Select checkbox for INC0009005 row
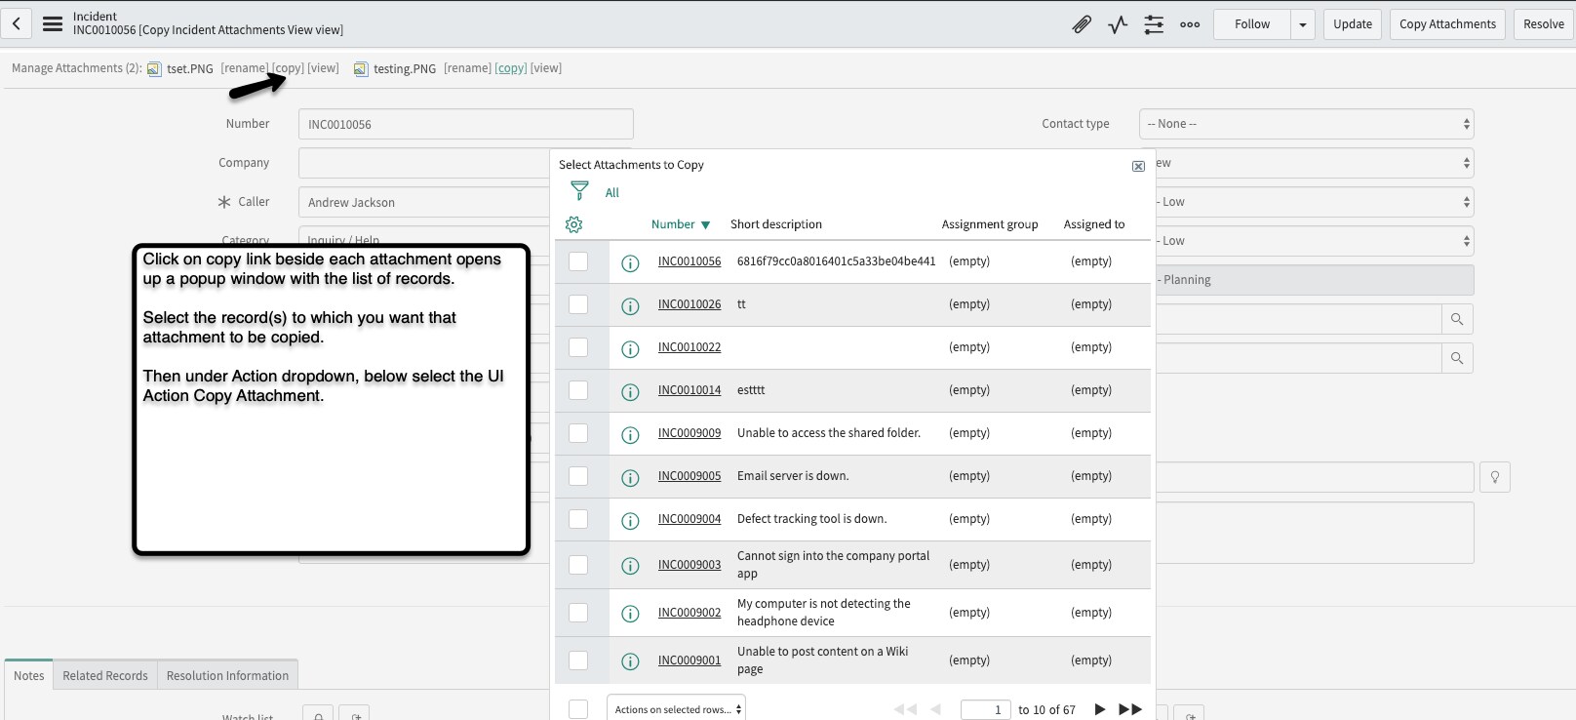This screenshot has height=720, width=1576. (x=578, y=476)
